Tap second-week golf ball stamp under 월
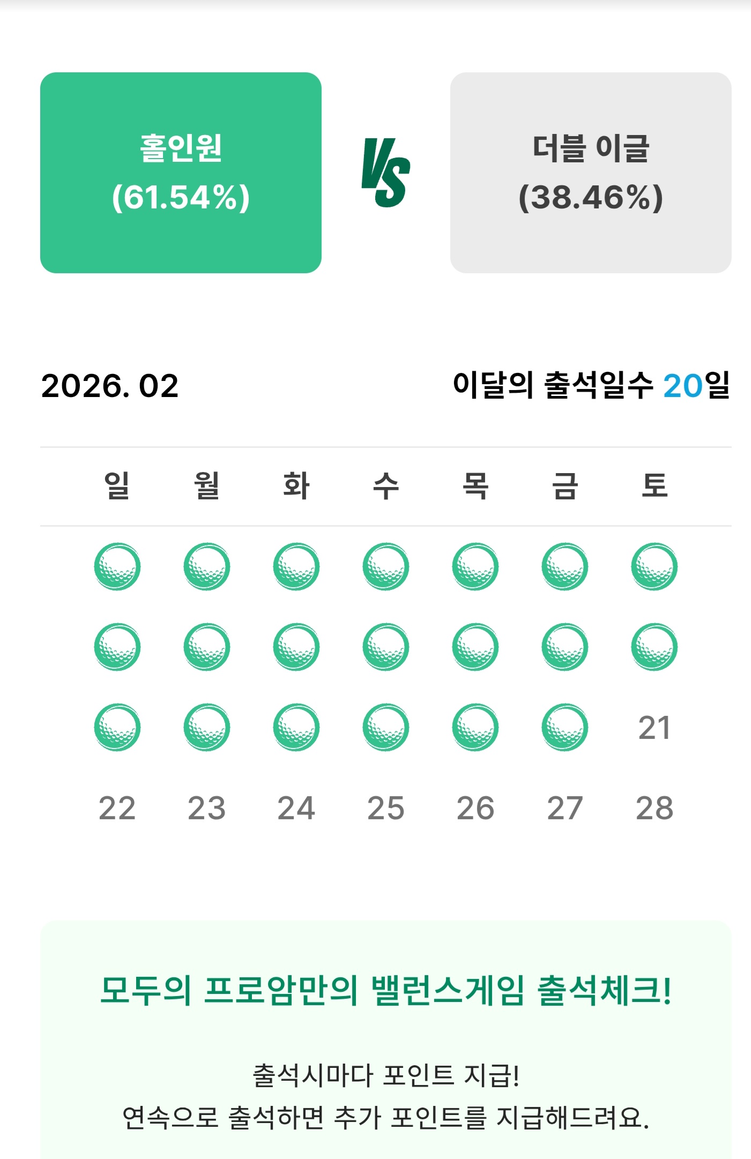 (207, 647)
